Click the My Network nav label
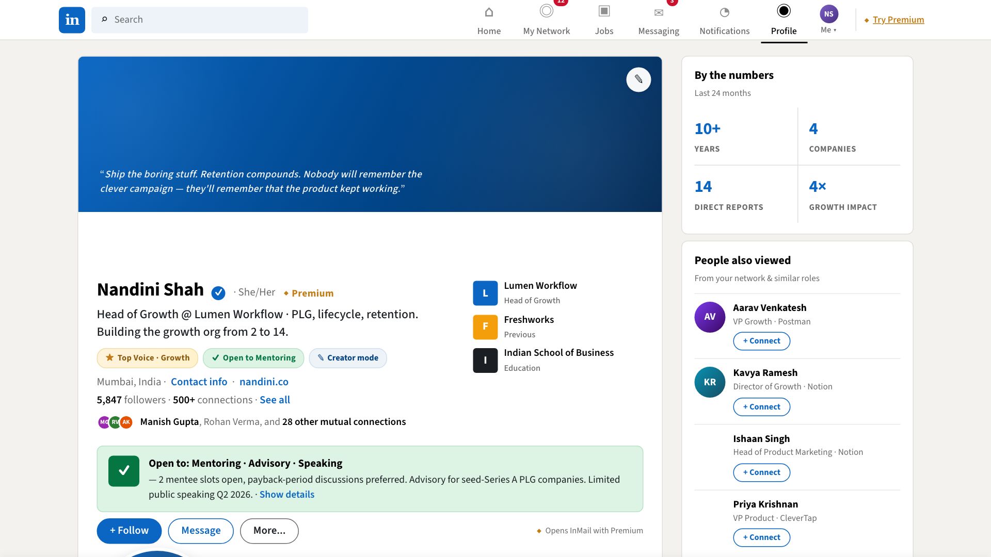 [x=546, y=31]
